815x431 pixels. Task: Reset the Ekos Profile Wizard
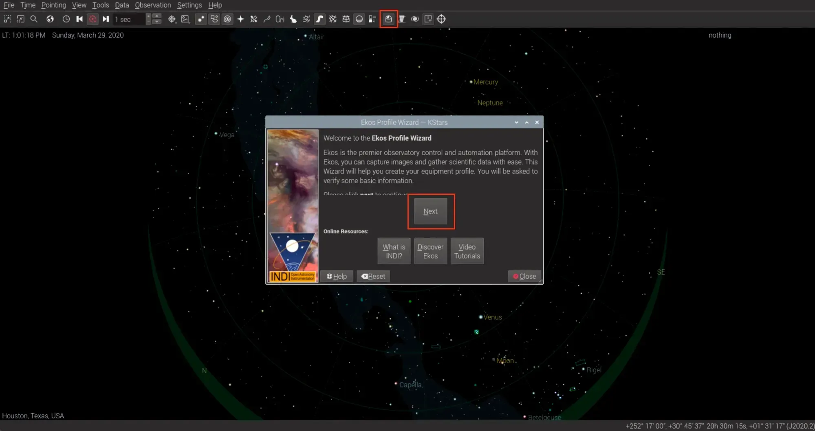pyautogui.click(x=373, y=276)
